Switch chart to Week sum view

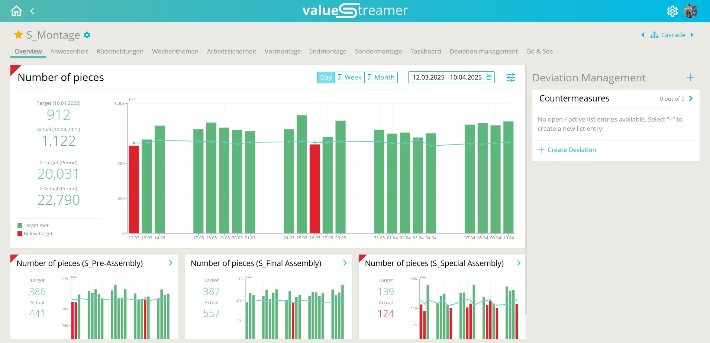tap(349, 77)
